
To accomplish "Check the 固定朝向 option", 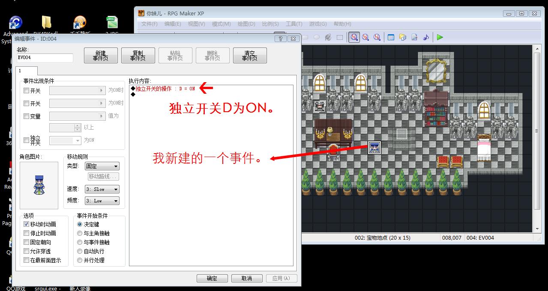I will point(27,242).
